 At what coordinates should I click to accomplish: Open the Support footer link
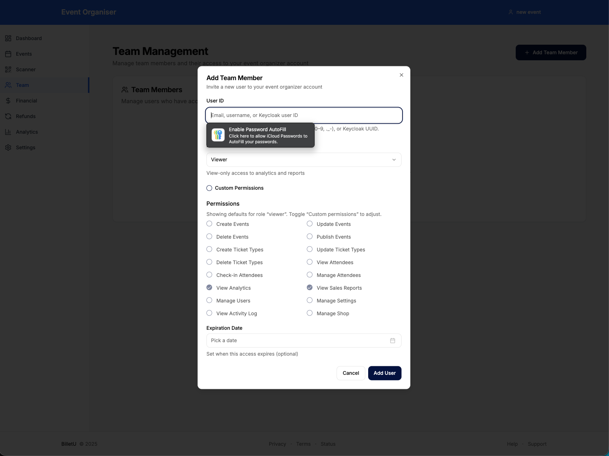(x=537, y=444)
